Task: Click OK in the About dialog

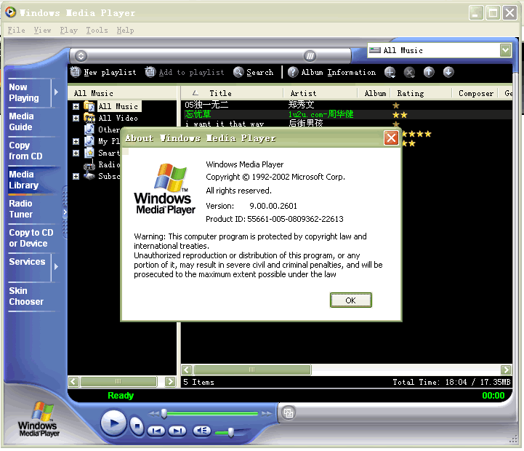Action: pos(350,300)
